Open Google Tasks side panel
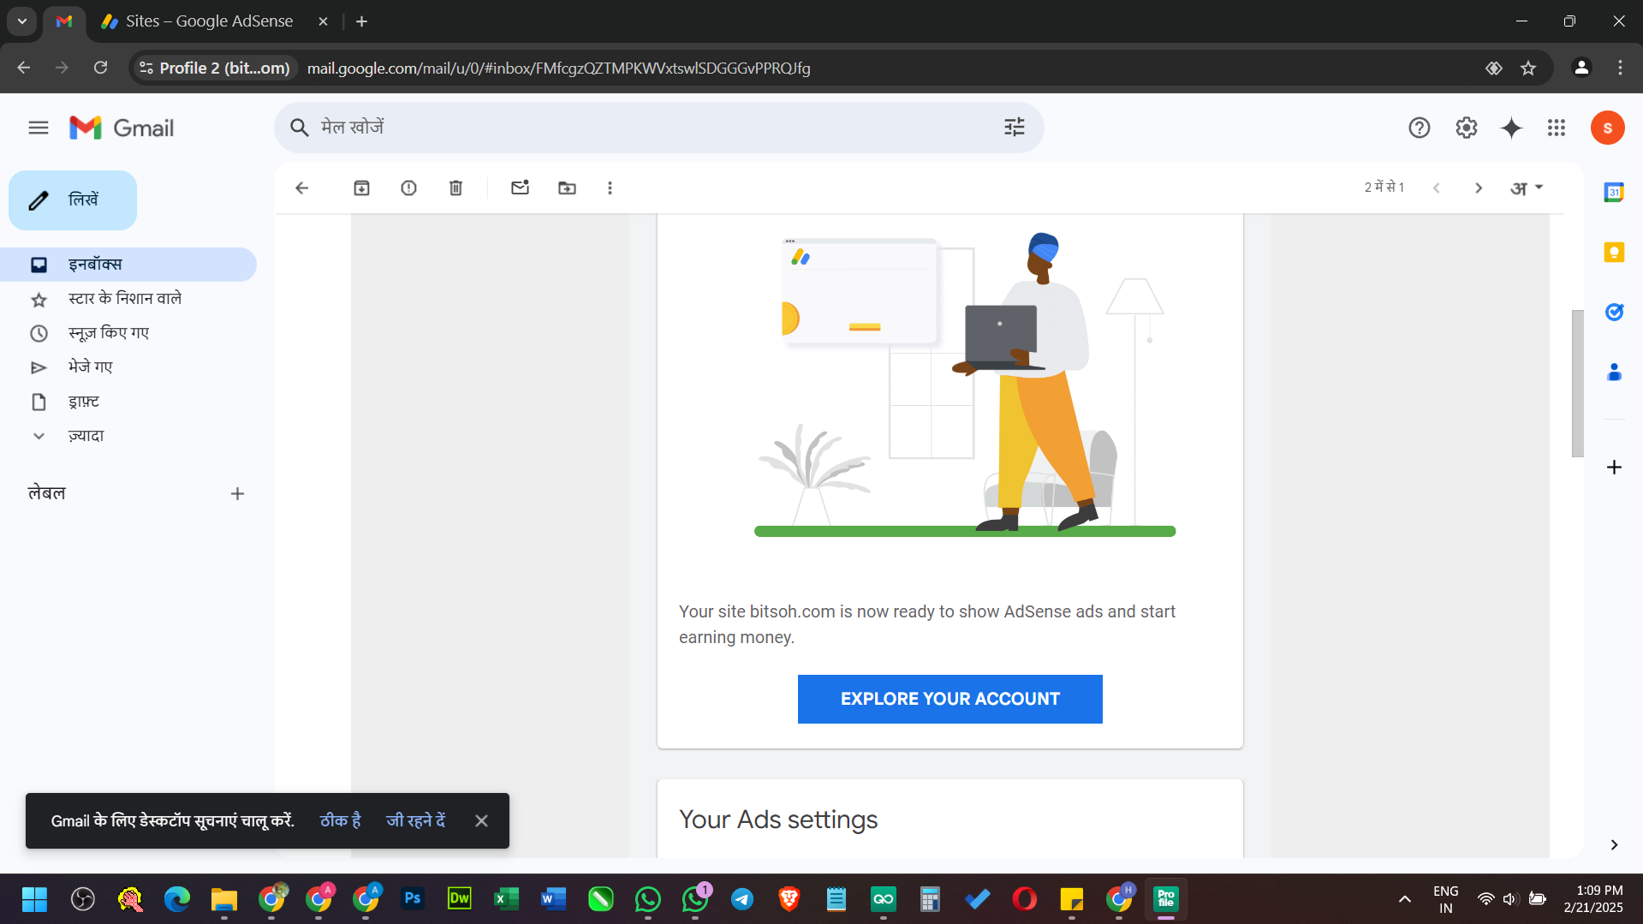 coord(1614,313)
